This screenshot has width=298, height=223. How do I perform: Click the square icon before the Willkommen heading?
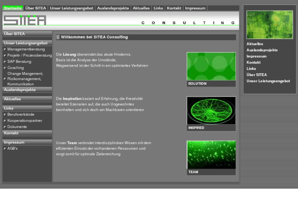pyautogui.click(x=58, y=37)
